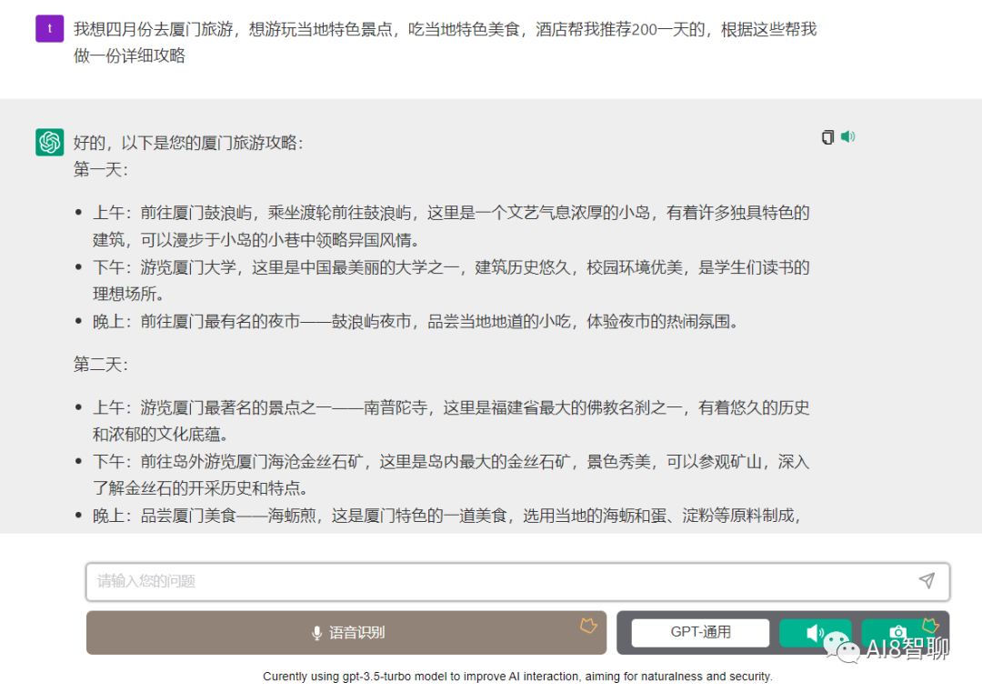Click the crown badge on 语音识别 button

click(x=588, y=625)
